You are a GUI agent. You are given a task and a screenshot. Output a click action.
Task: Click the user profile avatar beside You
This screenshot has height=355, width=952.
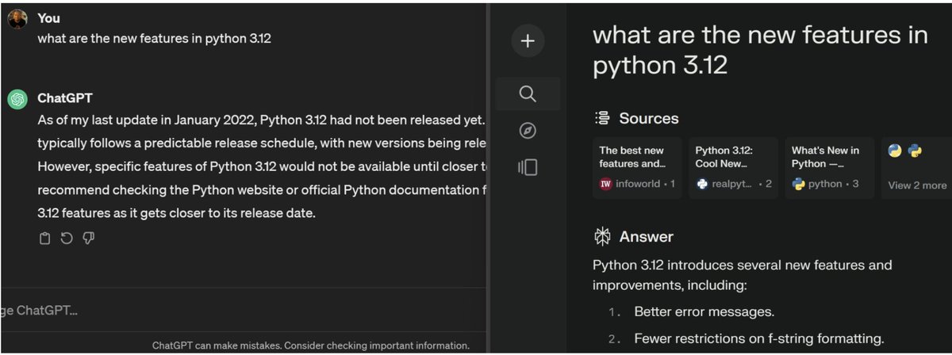17,19
